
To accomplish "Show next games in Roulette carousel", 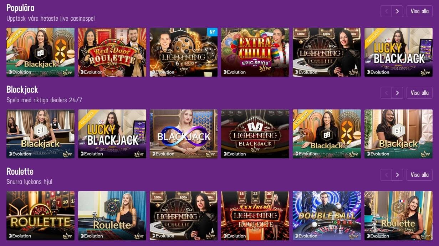I will (x=397, y=175).
